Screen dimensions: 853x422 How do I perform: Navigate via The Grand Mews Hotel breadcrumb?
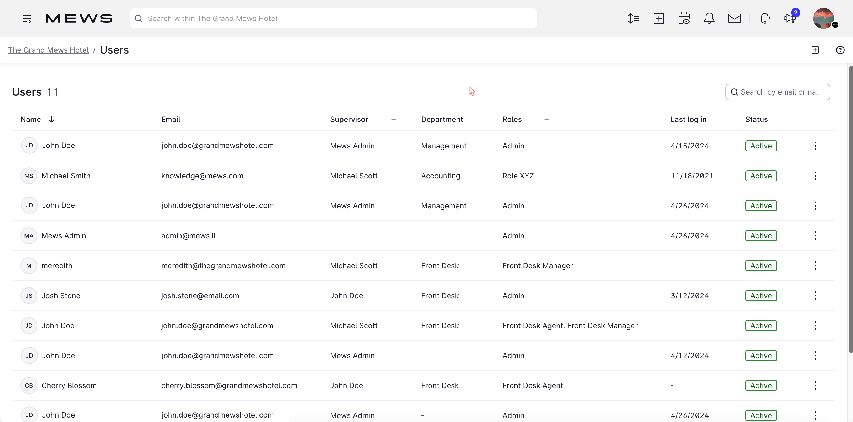tap(48, 50)
